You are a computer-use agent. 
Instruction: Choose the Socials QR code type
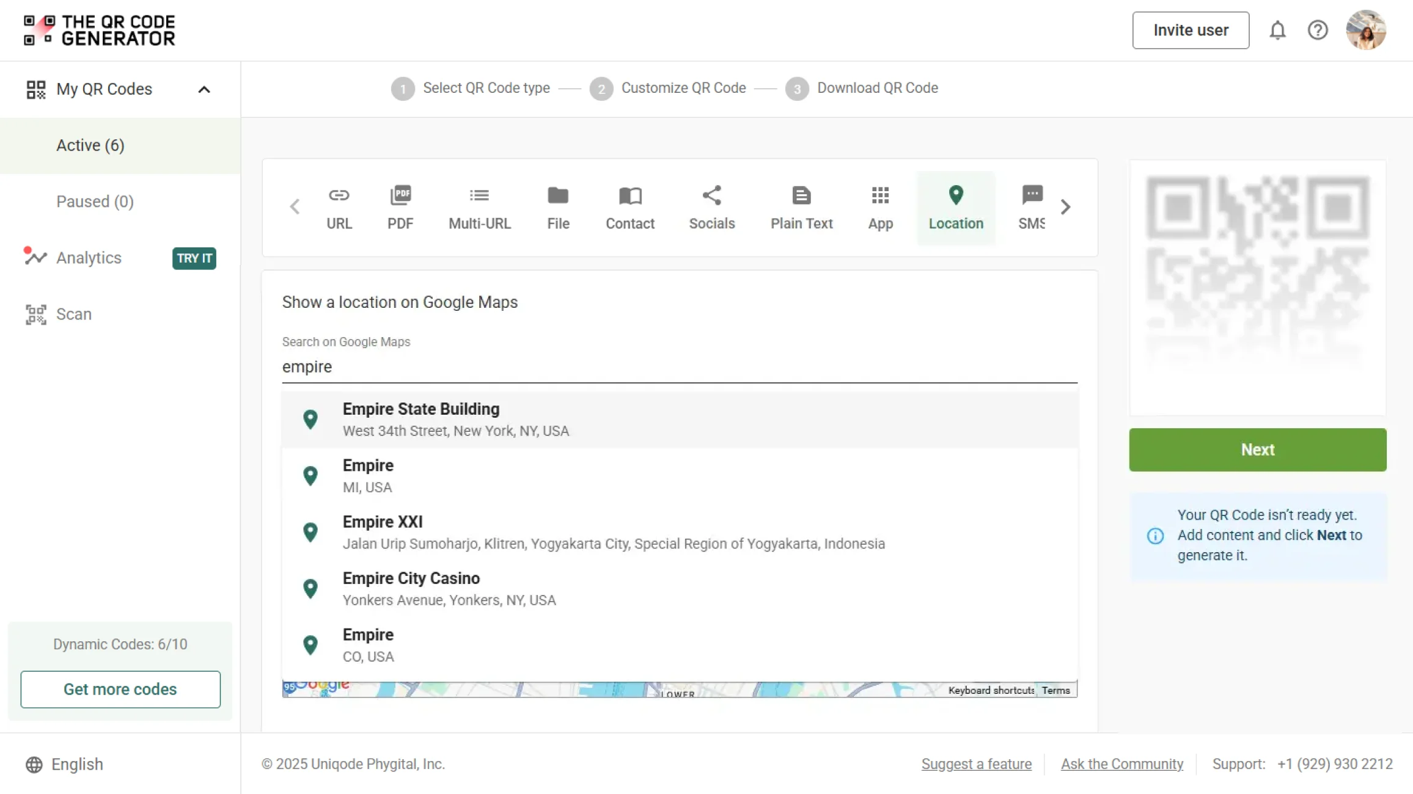[x=711, y=208]
